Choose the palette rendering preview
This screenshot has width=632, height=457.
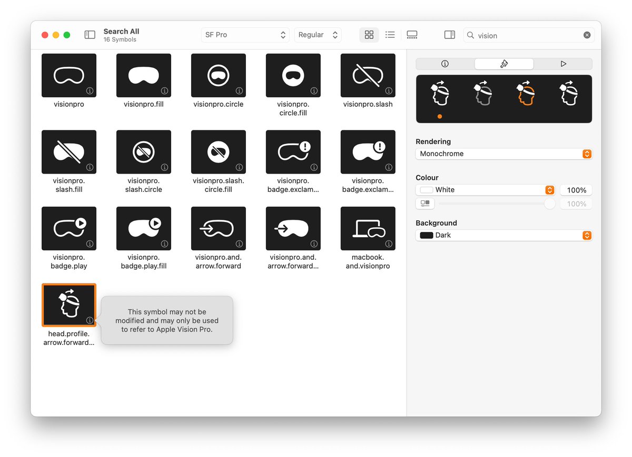pos(525,94)
